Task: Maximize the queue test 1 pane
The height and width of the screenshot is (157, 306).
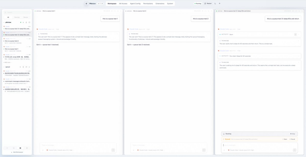Action: pos(118,11)
